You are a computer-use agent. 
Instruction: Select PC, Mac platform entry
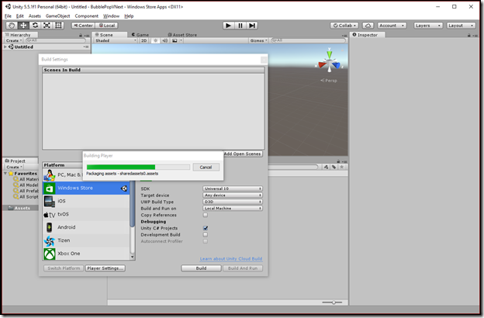63,175
